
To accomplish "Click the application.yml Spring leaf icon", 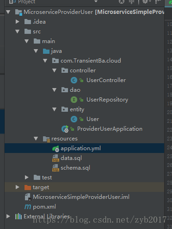I will pyautogui.click(x=55, y=148).
